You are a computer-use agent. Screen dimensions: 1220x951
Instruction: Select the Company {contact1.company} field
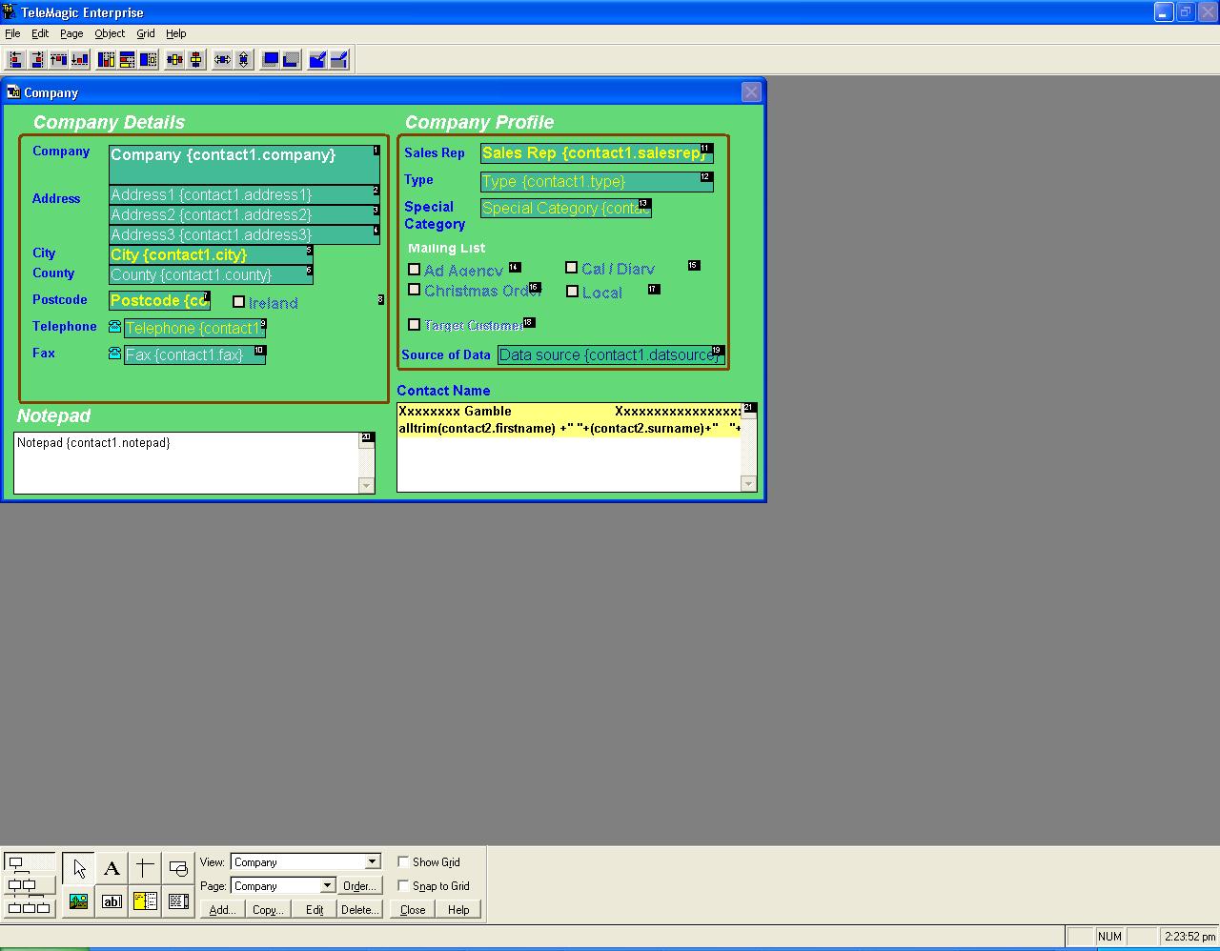(245, 165)
